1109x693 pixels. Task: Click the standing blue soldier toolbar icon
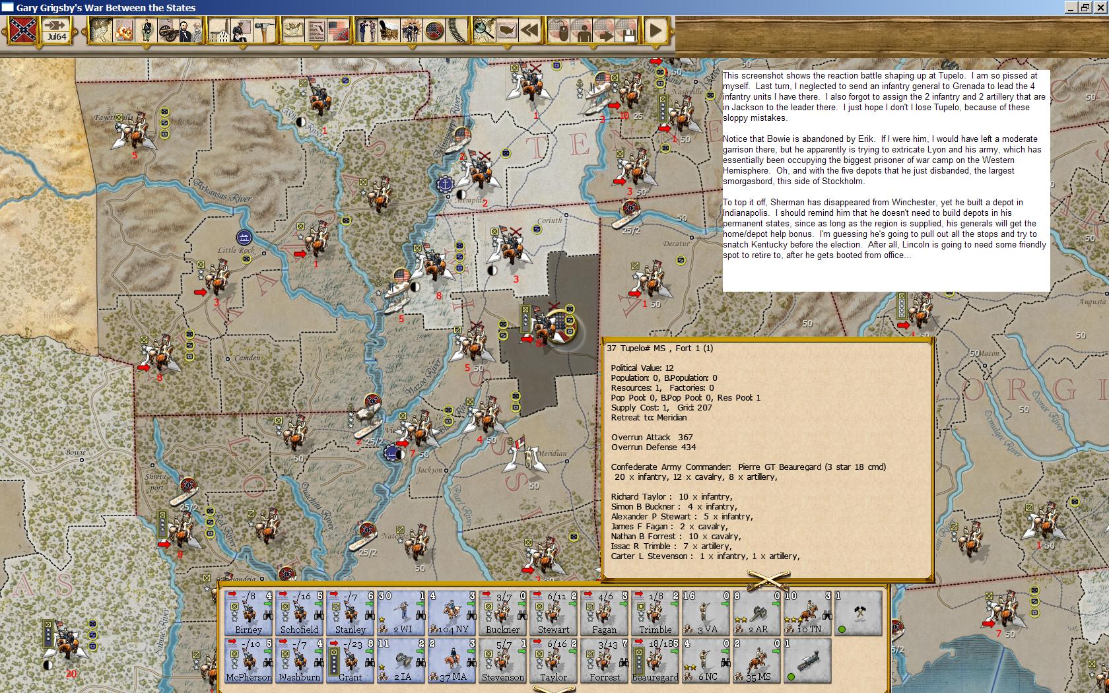coord(146,30)
